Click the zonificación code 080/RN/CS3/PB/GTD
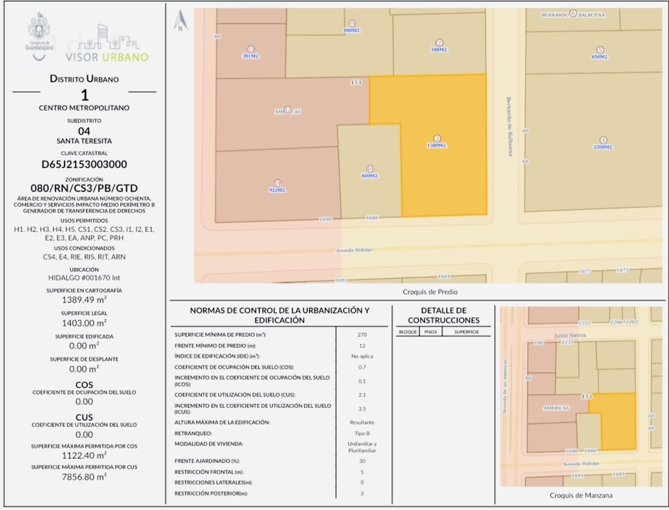669x510 pixels. pyautogui.click(x=84, y=188)
